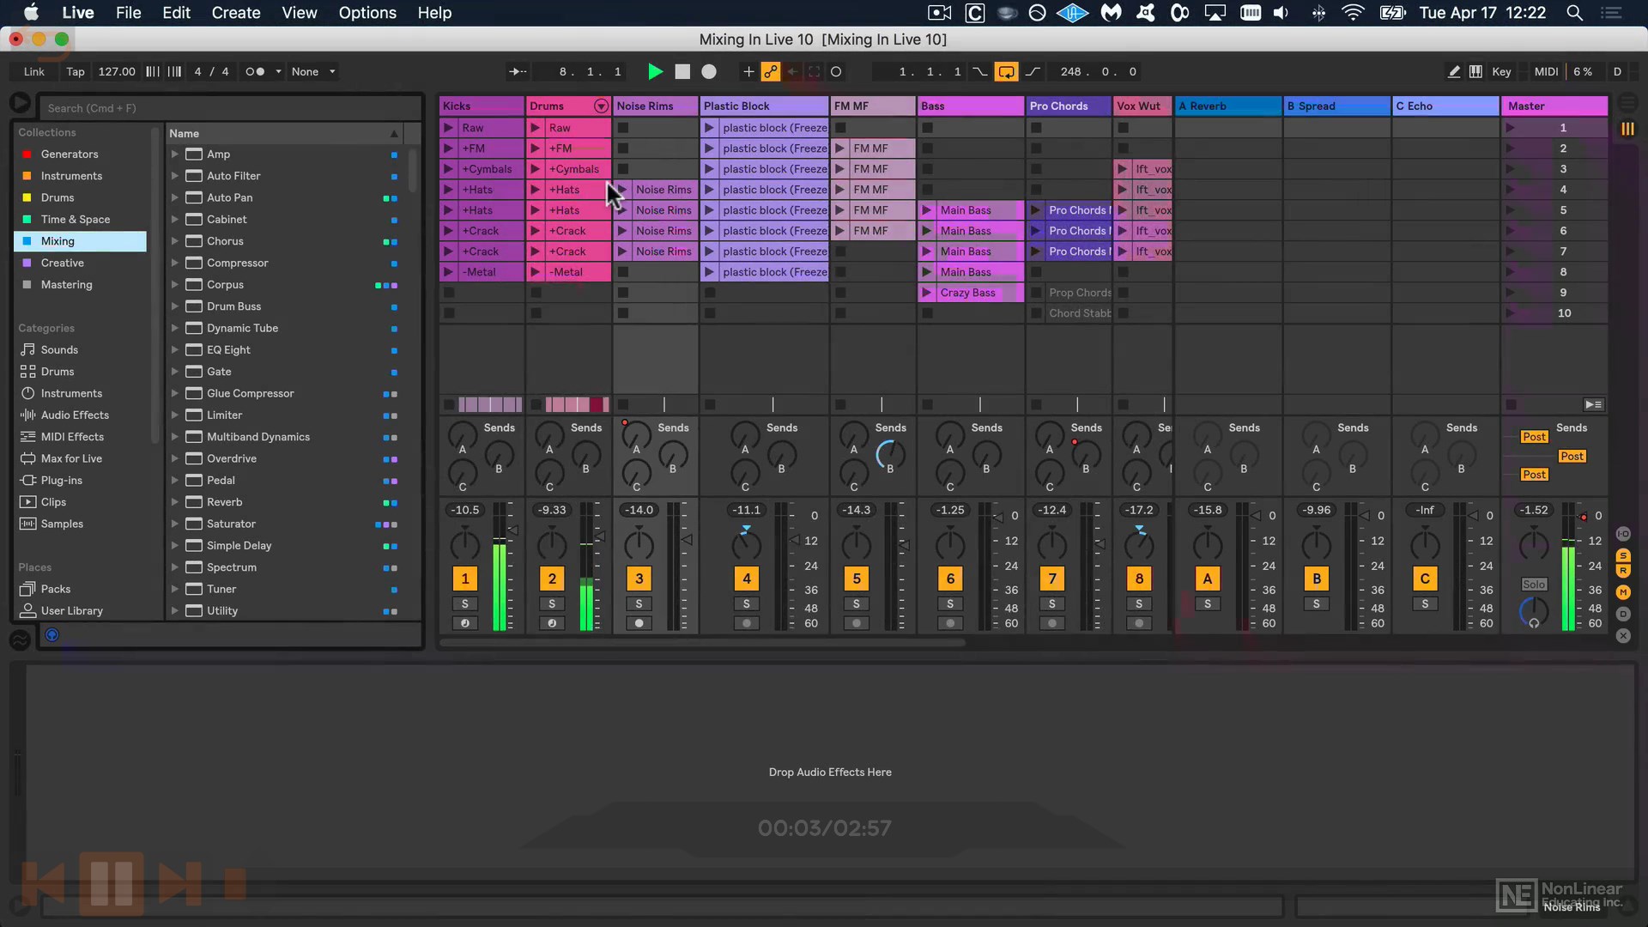1648x927 pixels.
Task: Toggle the Automation Arm icon
Action: [x=771, y=72]
